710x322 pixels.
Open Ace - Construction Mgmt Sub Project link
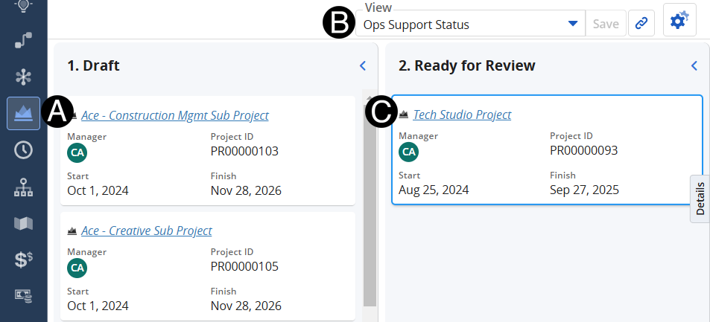(x=174, y=115)
